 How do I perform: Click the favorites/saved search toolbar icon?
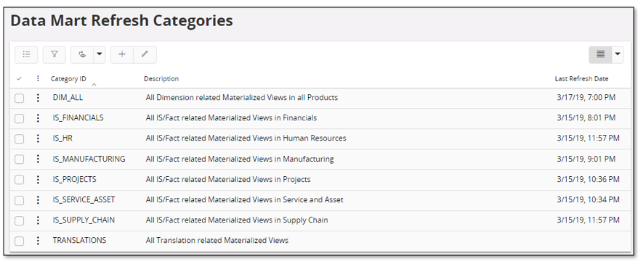82,54
